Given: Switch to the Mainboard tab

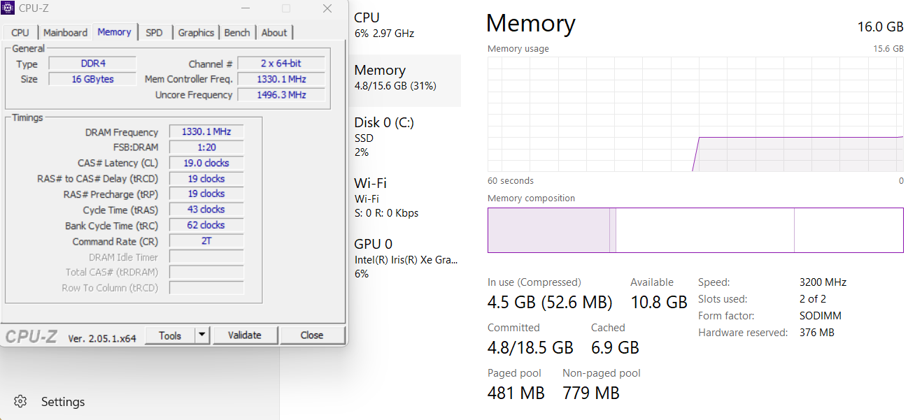Looking at the screenshot, I should coord(65,32).
